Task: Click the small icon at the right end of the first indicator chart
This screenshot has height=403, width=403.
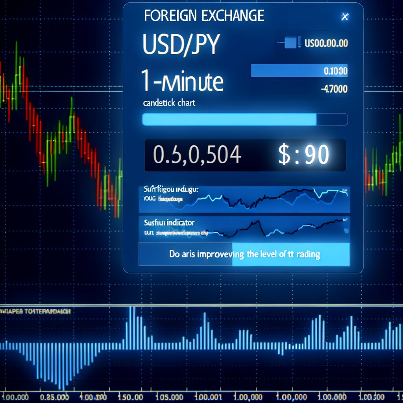Action: [345, 191]
